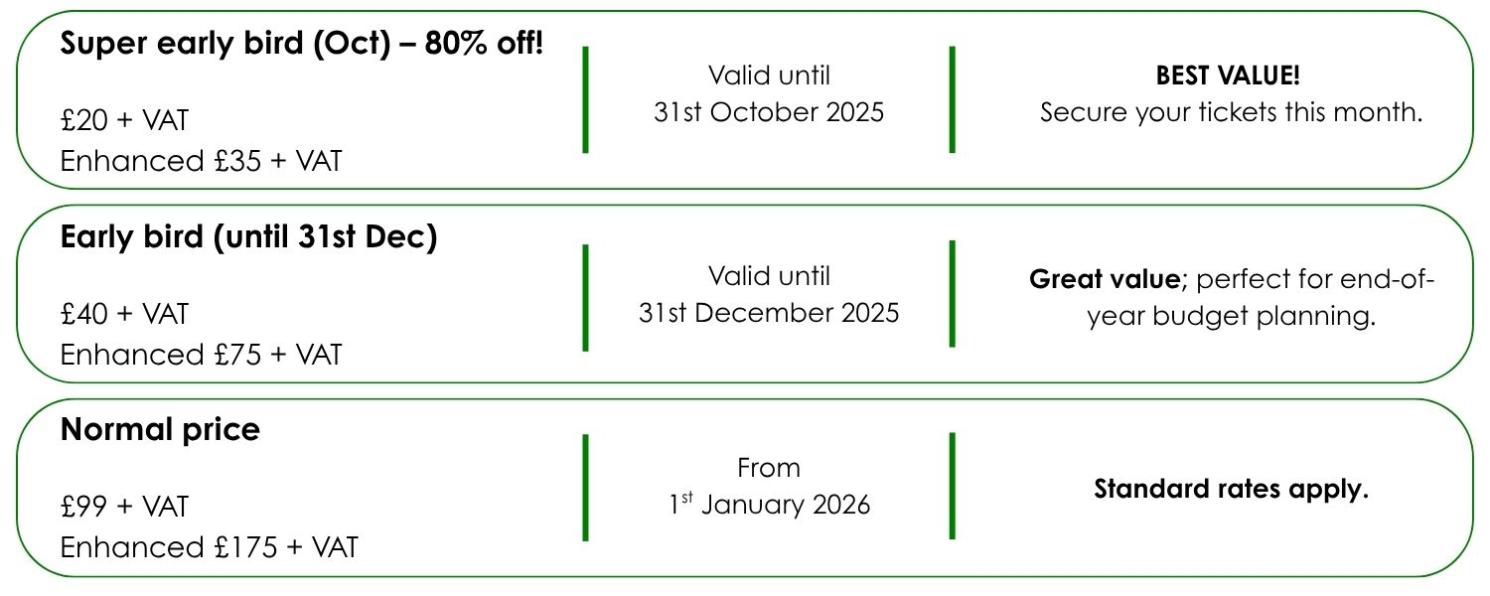1490x596 pixels.
Task: Click the 31st December 2025 date
Action: [769, 313]
